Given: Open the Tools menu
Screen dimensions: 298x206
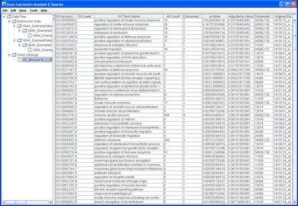Looking at the screenshot, I should (34, 11).
